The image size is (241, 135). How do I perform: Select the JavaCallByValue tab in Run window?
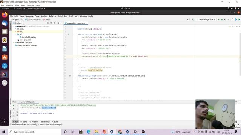(28, 102)
